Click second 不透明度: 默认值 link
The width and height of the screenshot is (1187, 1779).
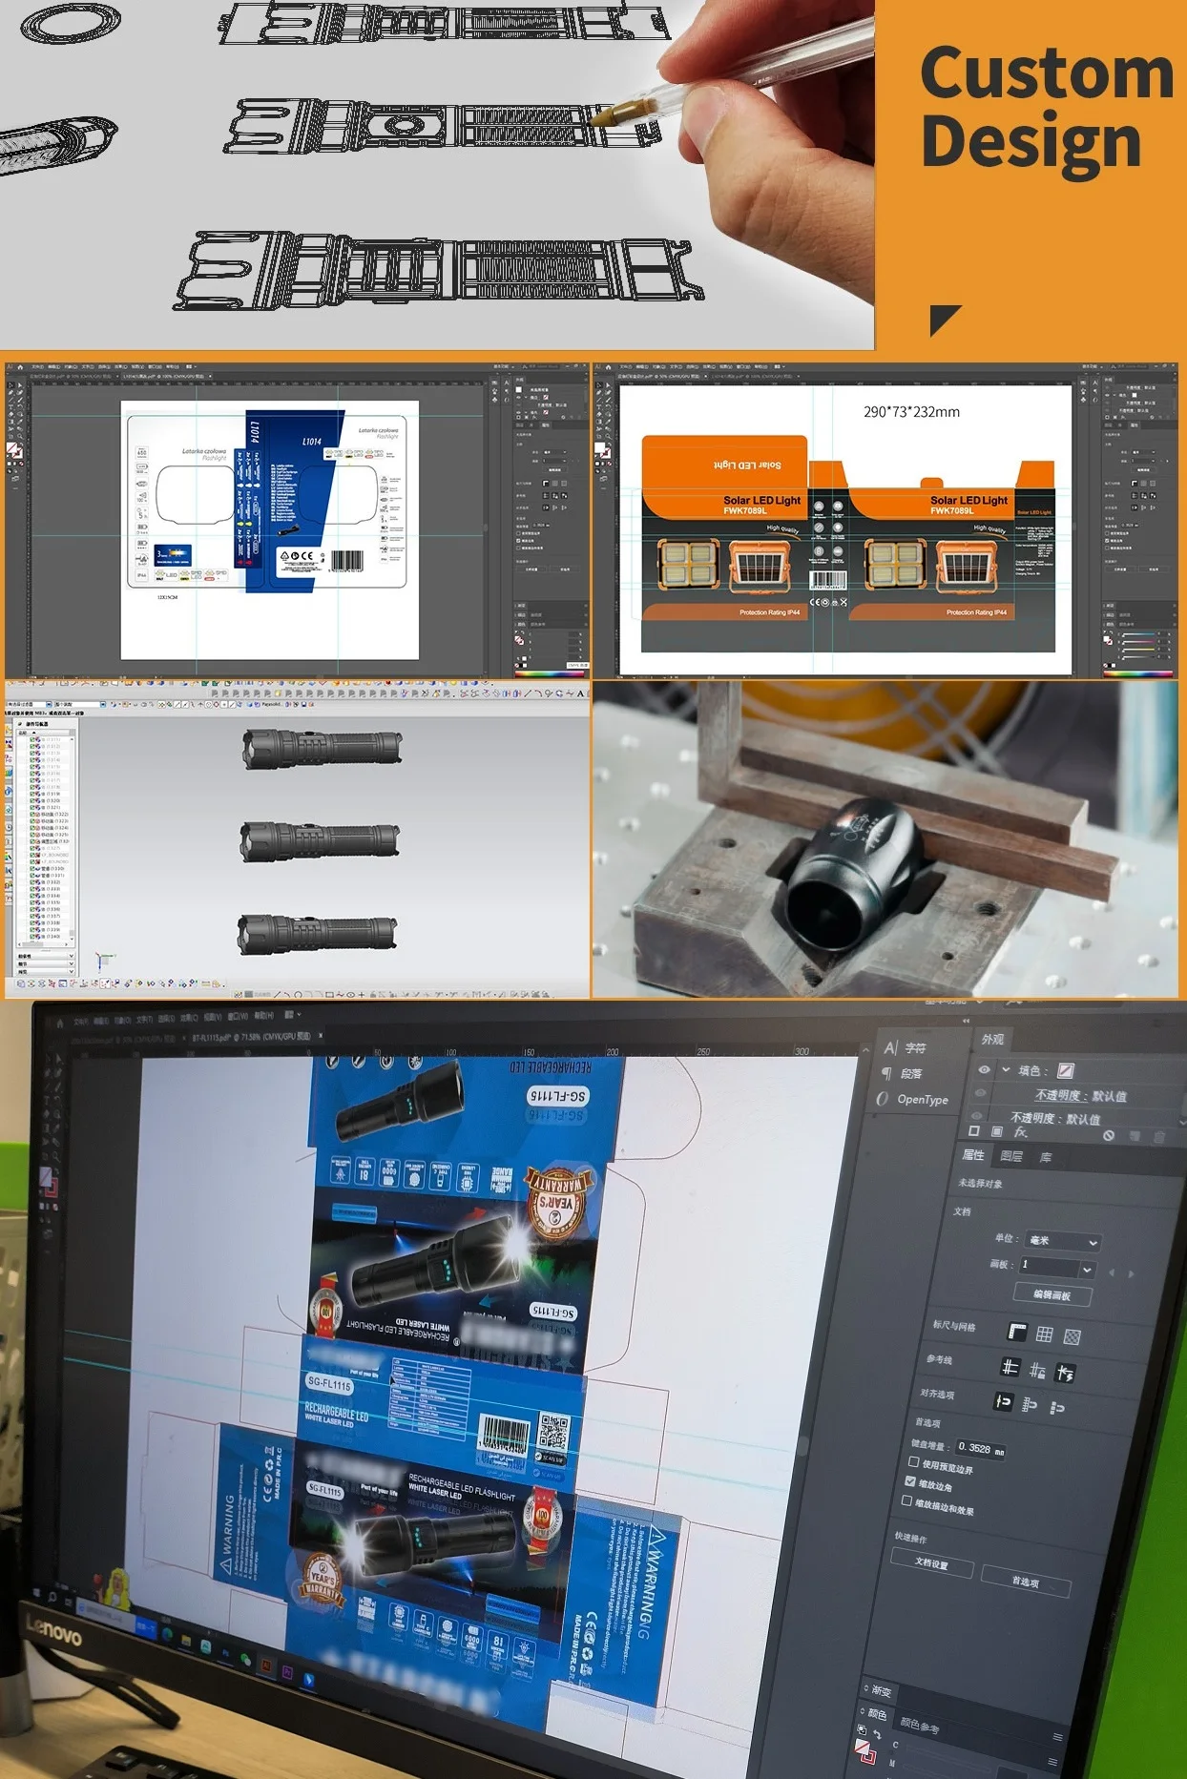click(x=1055, y=1118)
